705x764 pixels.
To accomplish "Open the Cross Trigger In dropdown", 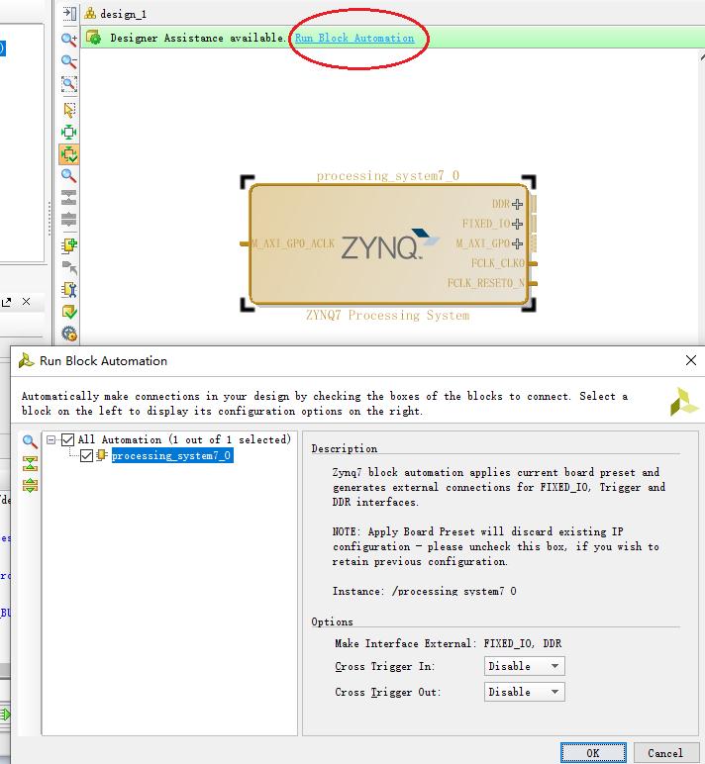I will [524, 666].
